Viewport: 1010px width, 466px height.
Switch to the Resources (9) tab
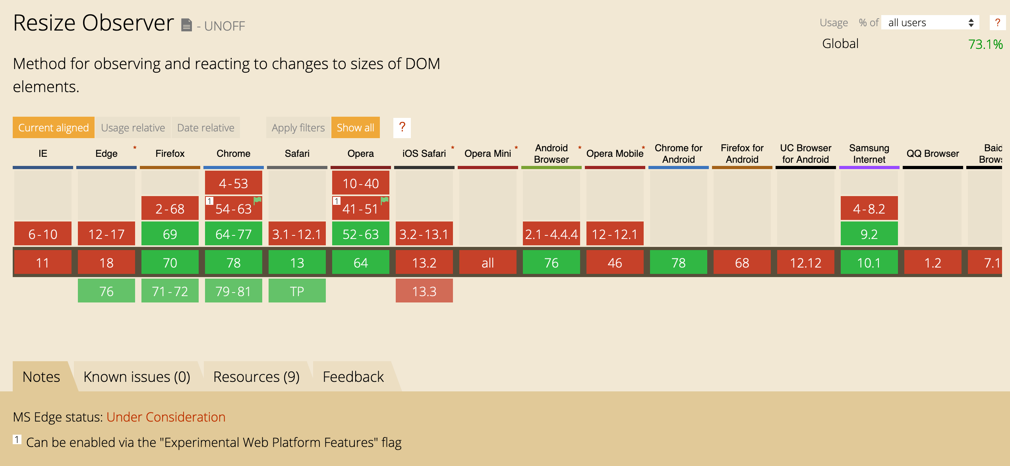coord(256,377)
